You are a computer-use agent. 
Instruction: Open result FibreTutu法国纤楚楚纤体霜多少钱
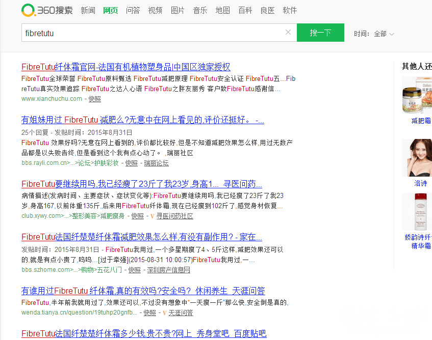(144, 334)
